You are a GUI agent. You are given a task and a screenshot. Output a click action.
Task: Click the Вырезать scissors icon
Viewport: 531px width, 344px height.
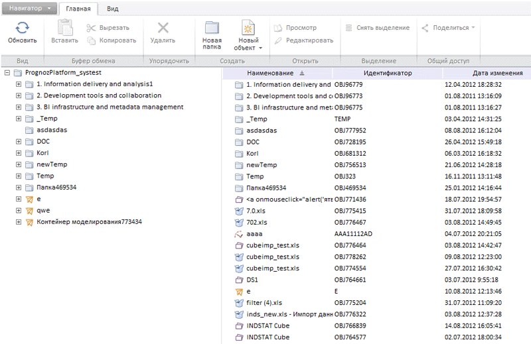point(92,28)
